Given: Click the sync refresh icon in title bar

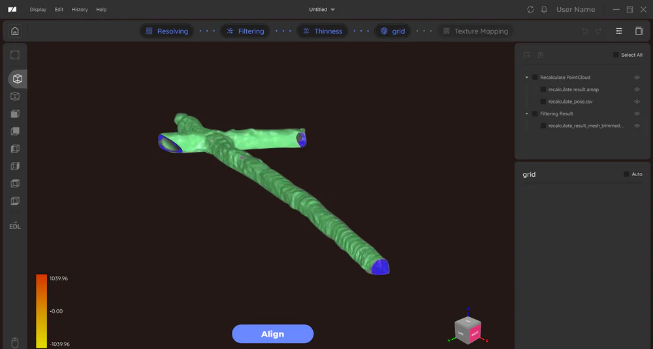Looking at the screenshot, I should tap(530, 10).
